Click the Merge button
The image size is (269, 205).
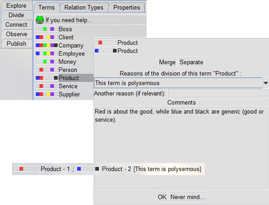tap(167, 62)
